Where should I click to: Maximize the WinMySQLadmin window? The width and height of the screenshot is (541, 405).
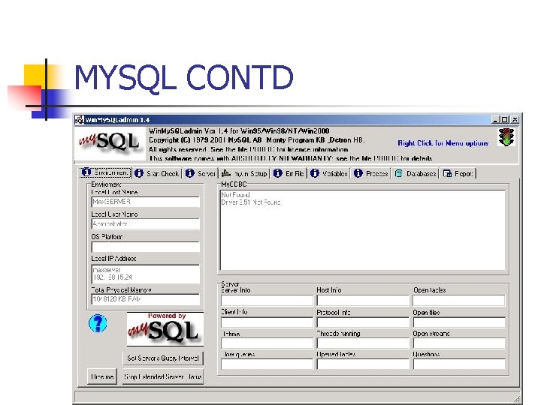[x=504, y=119]
